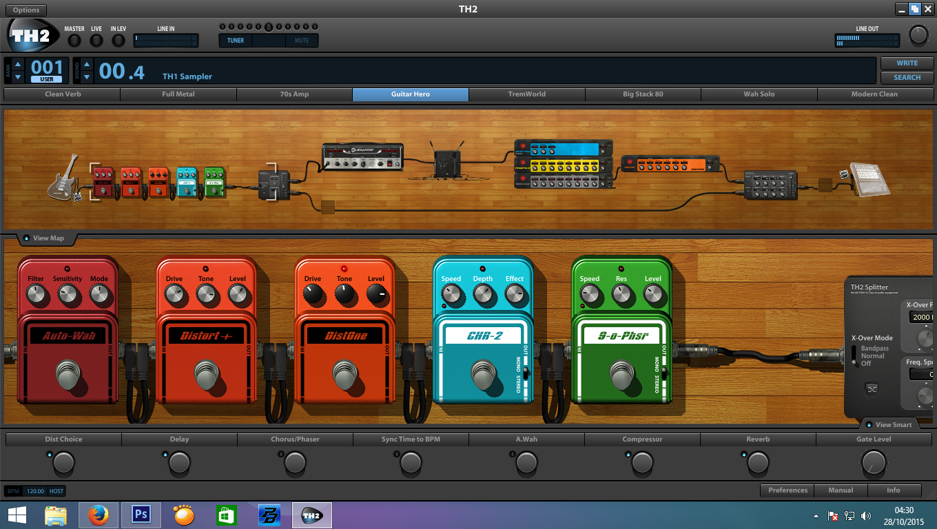Click the Drive knob on the DistOne pedal

tap(313, 295)
